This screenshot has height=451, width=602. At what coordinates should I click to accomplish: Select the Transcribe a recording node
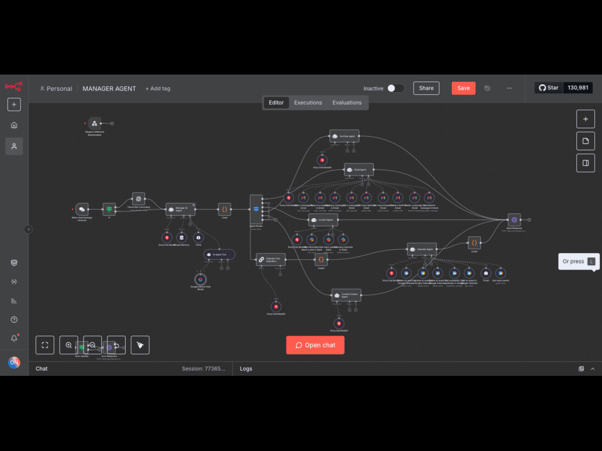(x=138, y=198)
